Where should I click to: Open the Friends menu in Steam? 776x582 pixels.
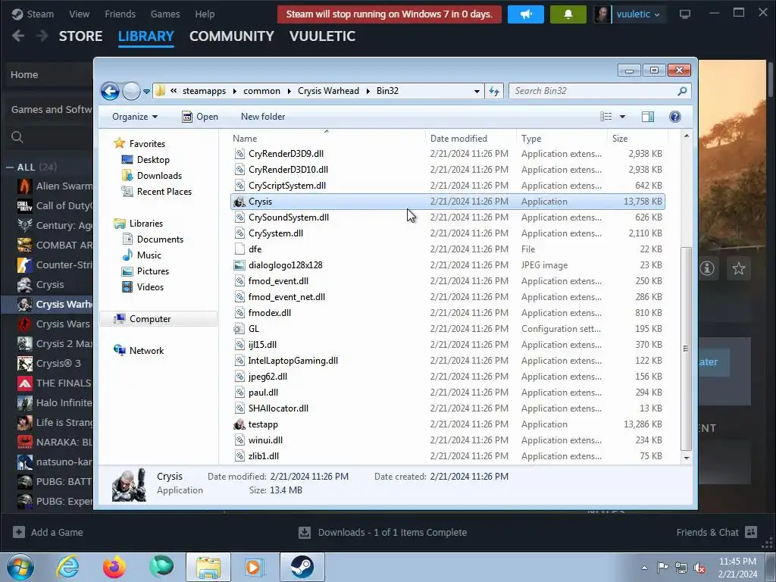tap(120, 14)
